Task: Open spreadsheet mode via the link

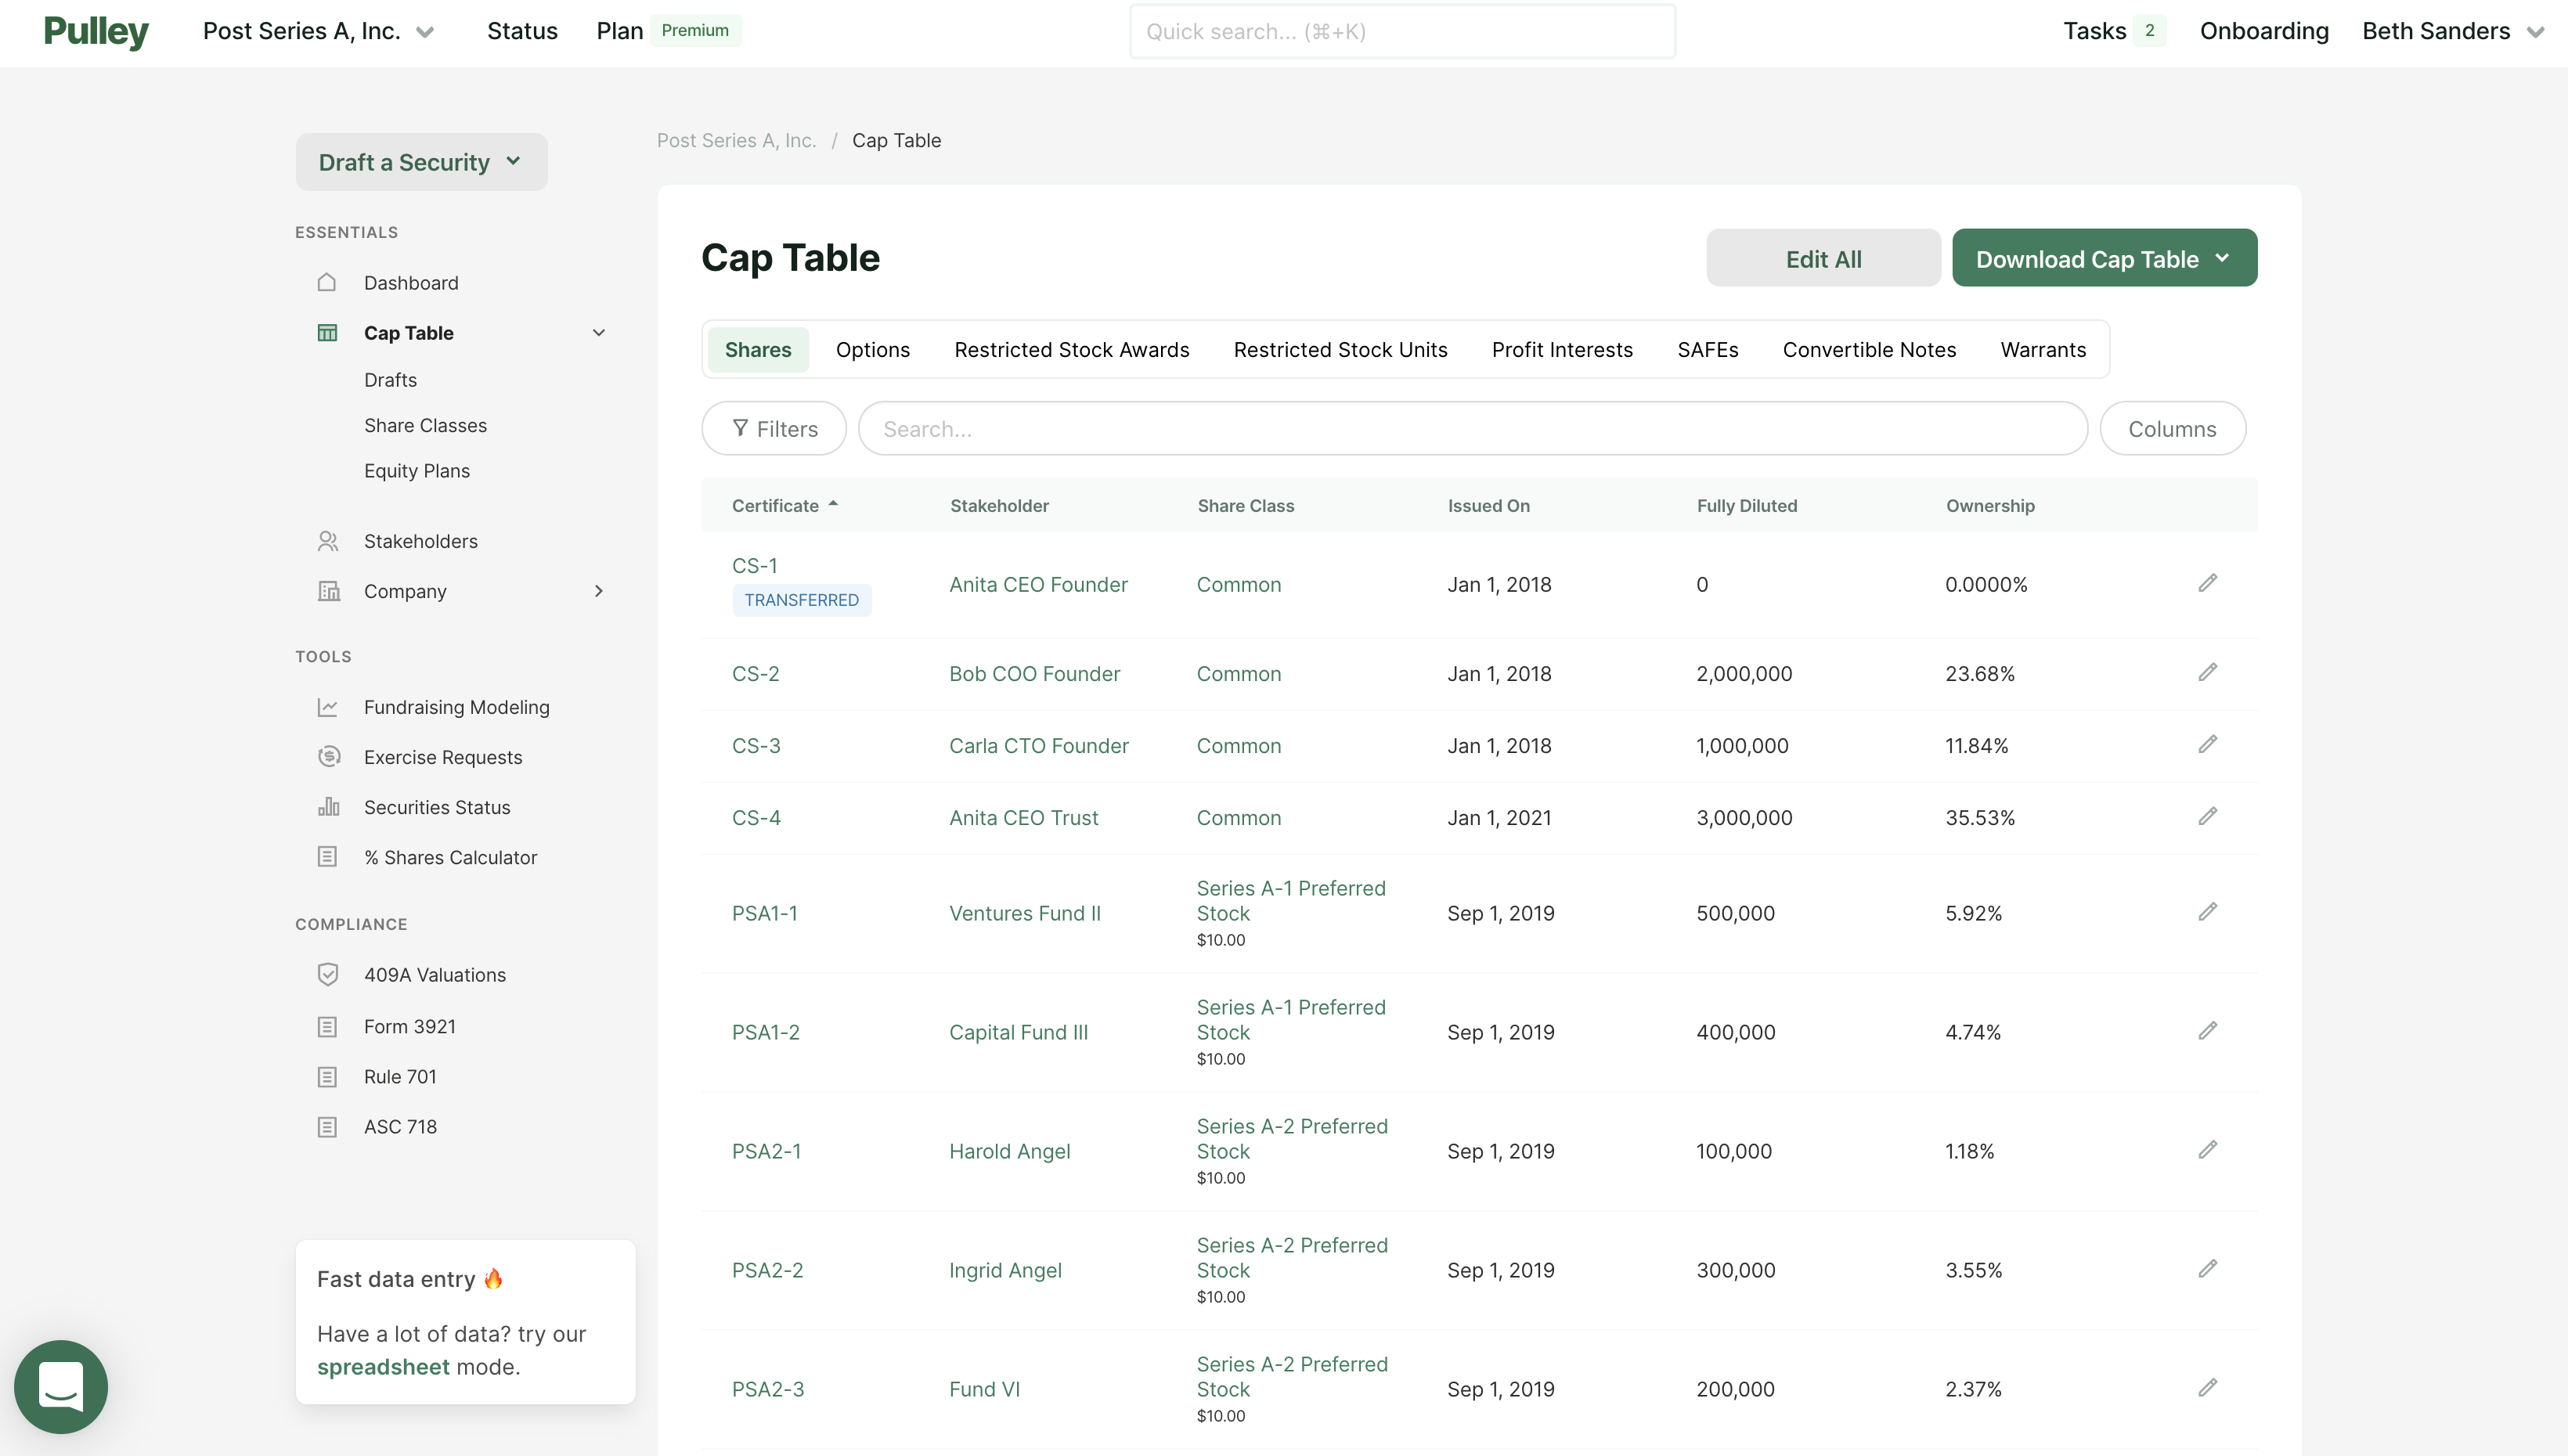Action: pyautogui.click(x=383, y=1367)
